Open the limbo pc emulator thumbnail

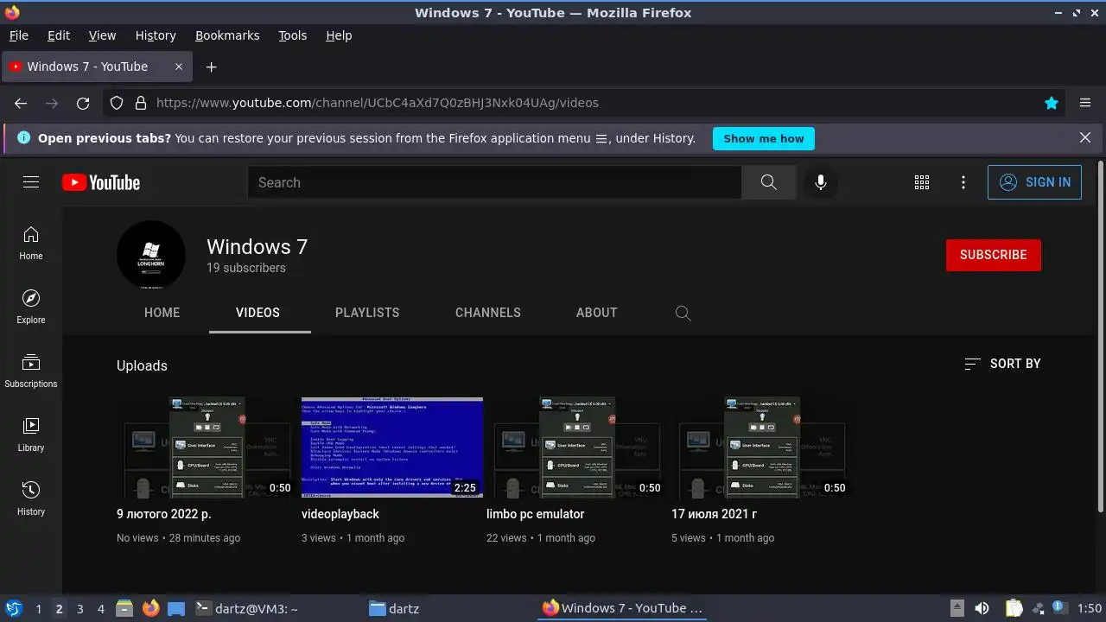[577, 447]
